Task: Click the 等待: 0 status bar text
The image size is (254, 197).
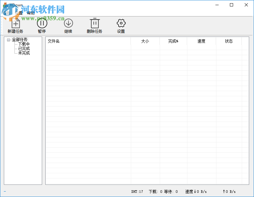Action: tap(171, 192)
